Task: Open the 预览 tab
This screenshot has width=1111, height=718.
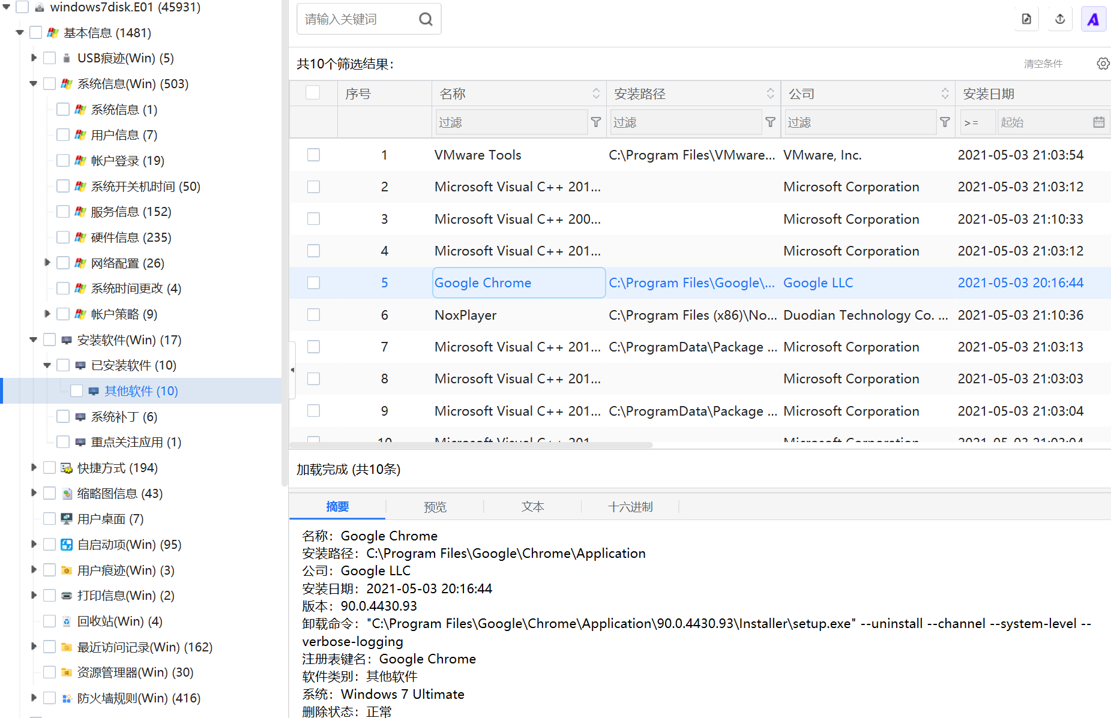Action: point(435,507)
